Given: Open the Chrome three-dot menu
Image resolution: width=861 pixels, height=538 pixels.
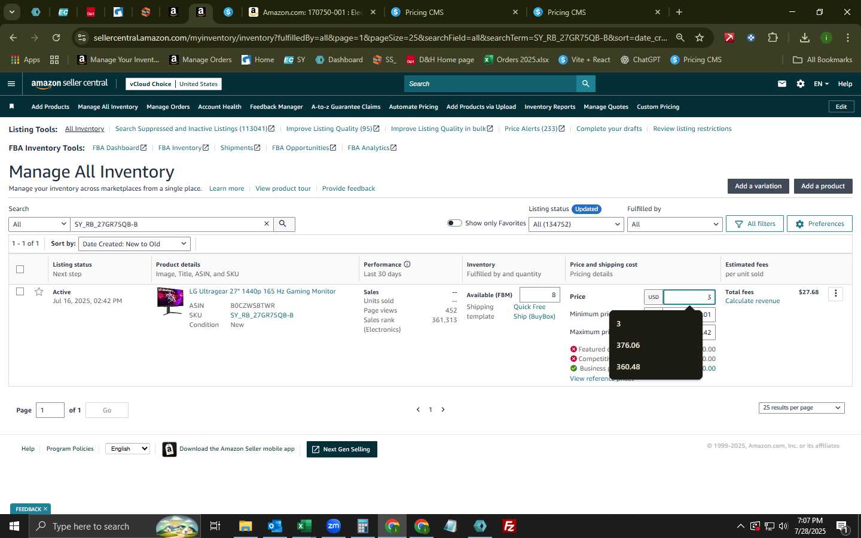Looking at the screenshot, I should 848,38.
